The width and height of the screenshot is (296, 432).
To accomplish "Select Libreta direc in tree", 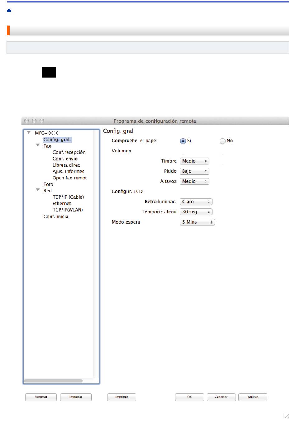I will (66, 165).
